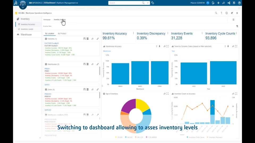Click the filter icon below hamburger menu
The width and height of the screenshot is (255, 143).
coord(237,26)
